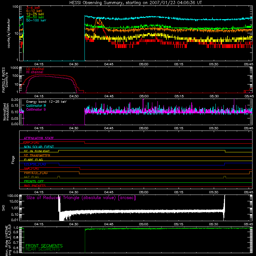Click the FLARE_FLAG label
The height and width of the screenshot is (256, 256).
click(x=33, y=160)
